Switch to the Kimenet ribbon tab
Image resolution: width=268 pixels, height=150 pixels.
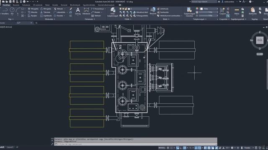(x=64, y=5)
